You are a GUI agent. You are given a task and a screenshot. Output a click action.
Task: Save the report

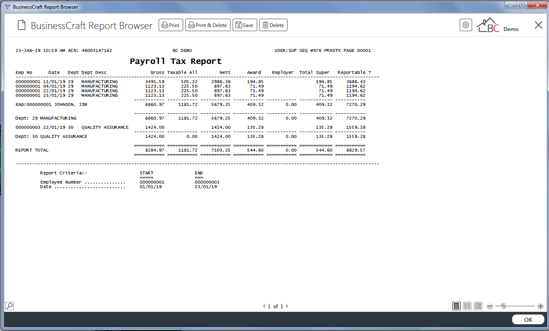click(x=245, y=25)
